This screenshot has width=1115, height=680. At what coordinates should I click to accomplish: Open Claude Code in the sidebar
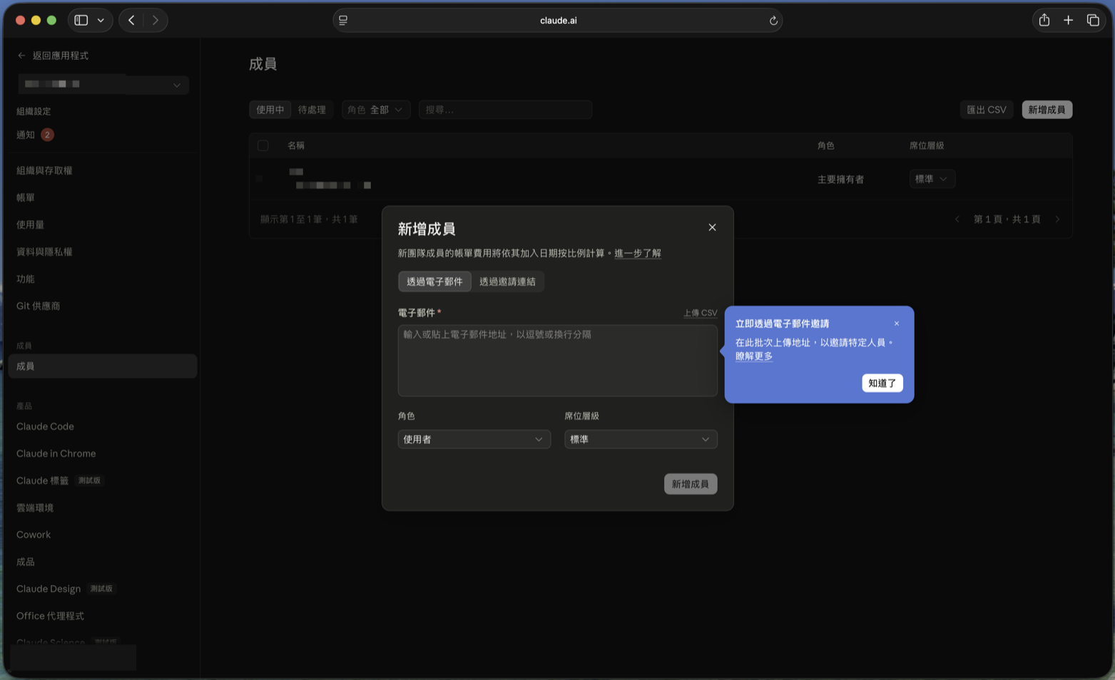(45, 426)
